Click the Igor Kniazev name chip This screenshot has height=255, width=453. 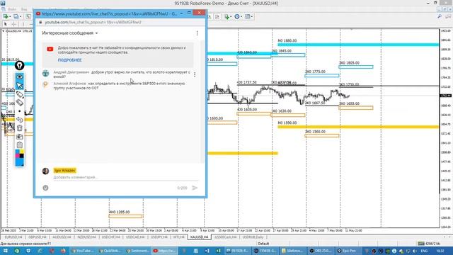[x=64, y=171]
